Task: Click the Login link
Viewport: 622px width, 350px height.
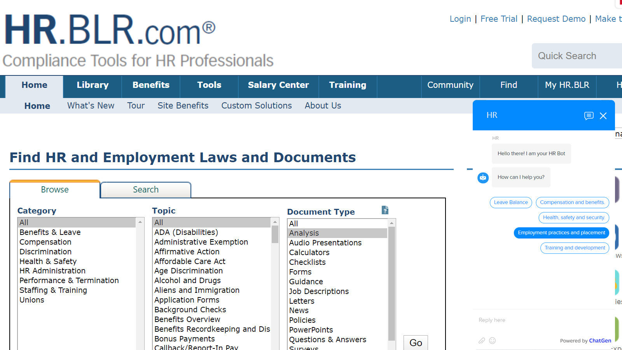Action: [460, 19]
